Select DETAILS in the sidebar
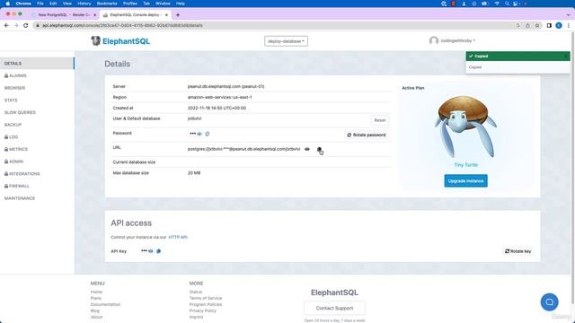 pyautogui.click(x=37, y=64)
